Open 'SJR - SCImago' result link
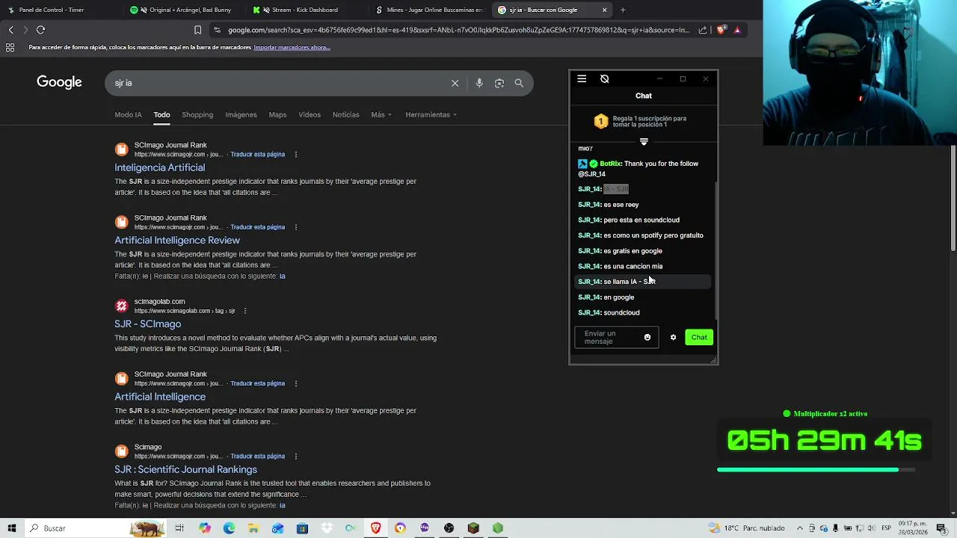Image resolution: width=957 pixels, height=538 pixels. tap(147, 324)
